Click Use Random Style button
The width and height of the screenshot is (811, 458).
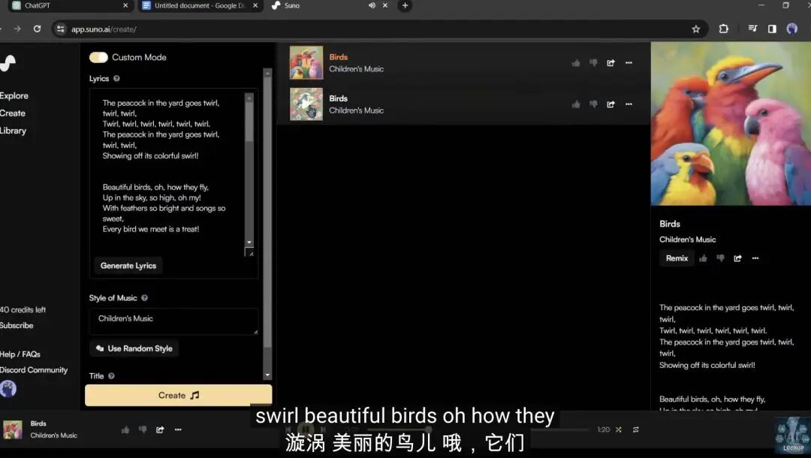coord(134,348)
